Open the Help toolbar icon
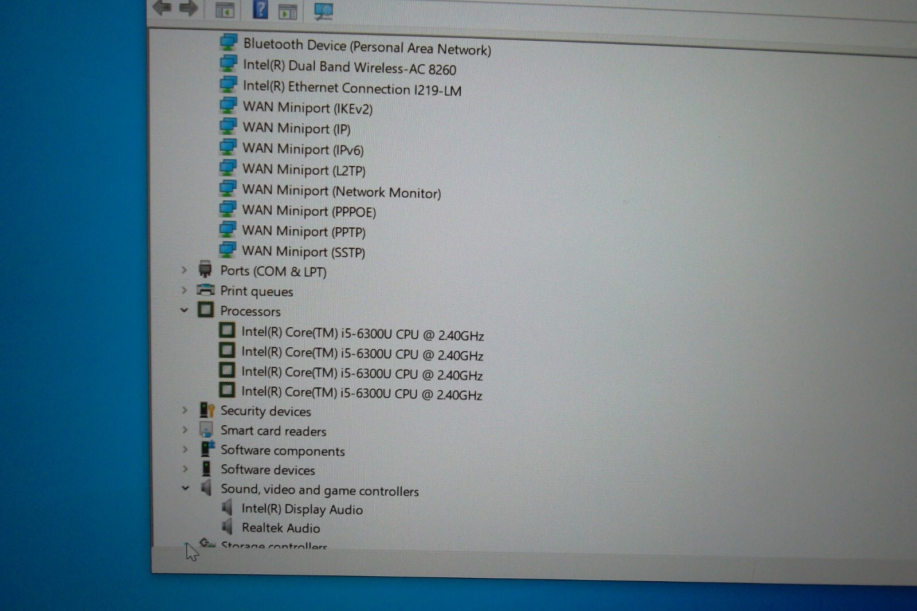The image size is (917, 611). click(x=260, y=9)
